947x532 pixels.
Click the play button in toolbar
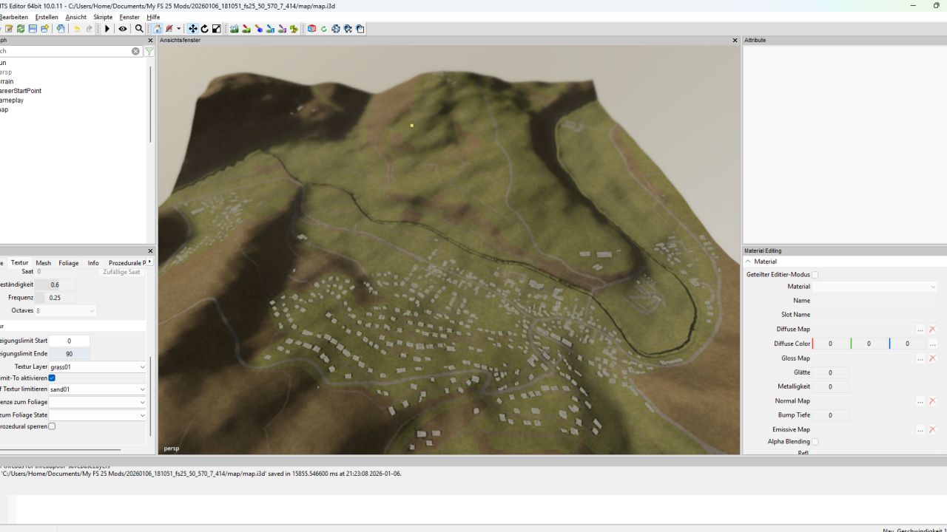pyautogui.click(x=107, y=29)
